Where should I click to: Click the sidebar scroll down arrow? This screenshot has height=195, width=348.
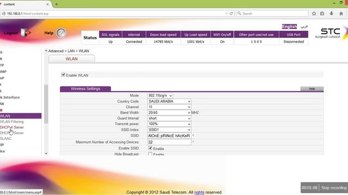click(46, 153)
